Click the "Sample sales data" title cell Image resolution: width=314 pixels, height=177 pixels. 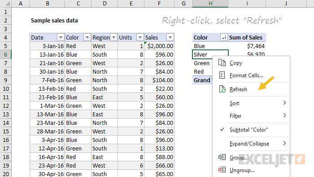click(x=54, y=21)
